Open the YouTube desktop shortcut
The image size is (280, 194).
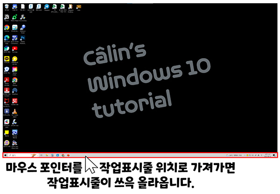coord(14,49)
